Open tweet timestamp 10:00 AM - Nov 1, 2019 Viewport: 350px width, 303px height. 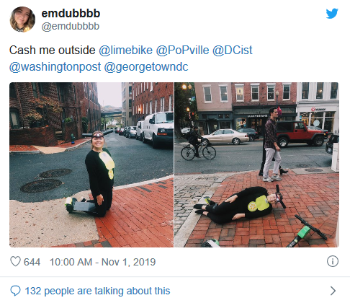[102, 262]
